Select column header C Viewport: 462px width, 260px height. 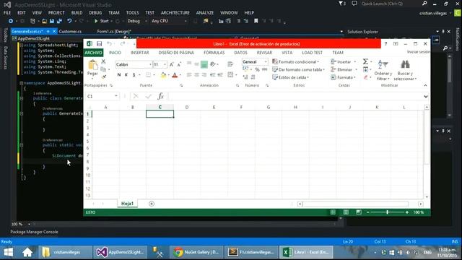point(160,107)
